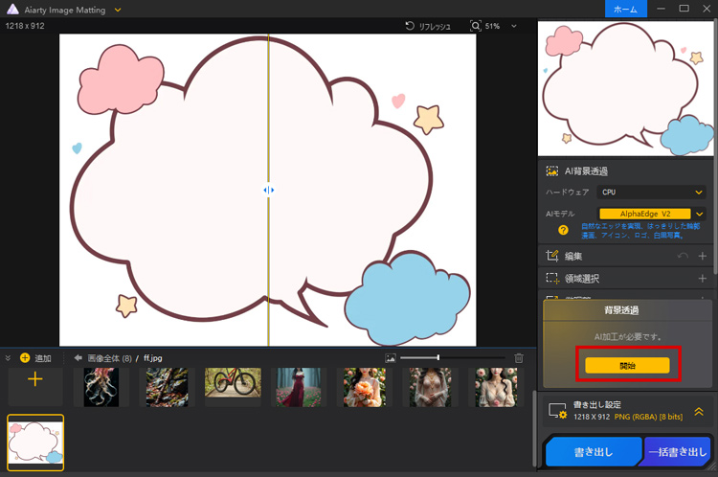Click the thumbnail size image icon

point(391,358)
